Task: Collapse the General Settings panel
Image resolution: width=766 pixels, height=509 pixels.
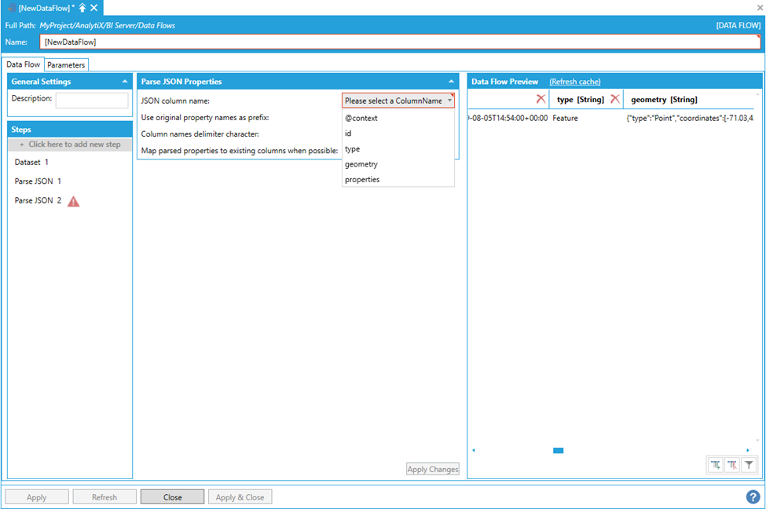Action: (x=124, y=82)
